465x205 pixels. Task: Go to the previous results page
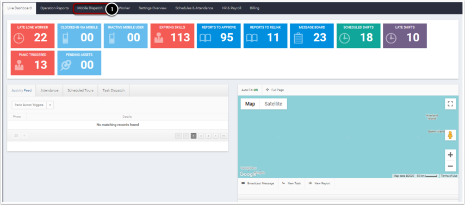186,136
